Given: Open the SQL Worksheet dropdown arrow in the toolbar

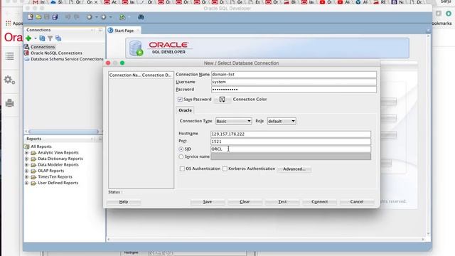Looking at the screenshot, I should click(129, 17).
